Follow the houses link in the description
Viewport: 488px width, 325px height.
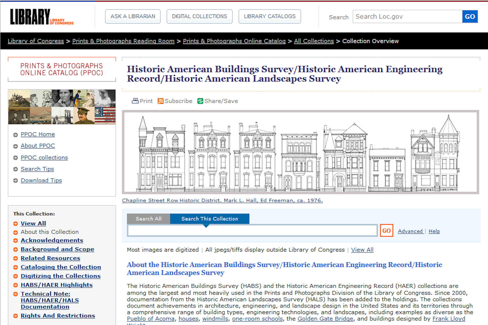coord(188,319)
